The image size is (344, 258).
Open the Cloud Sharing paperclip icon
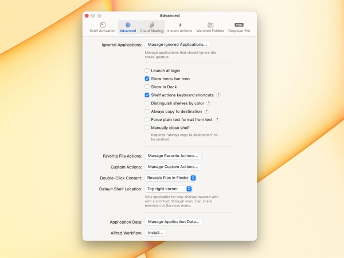pyautogui.click(x=152, y=25)
